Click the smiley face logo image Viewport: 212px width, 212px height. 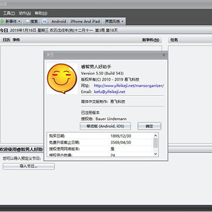62,78
